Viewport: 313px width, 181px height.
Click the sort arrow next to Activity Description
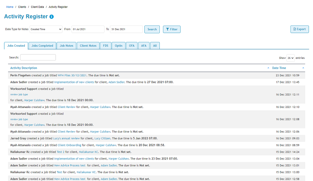tap(268, 68)
